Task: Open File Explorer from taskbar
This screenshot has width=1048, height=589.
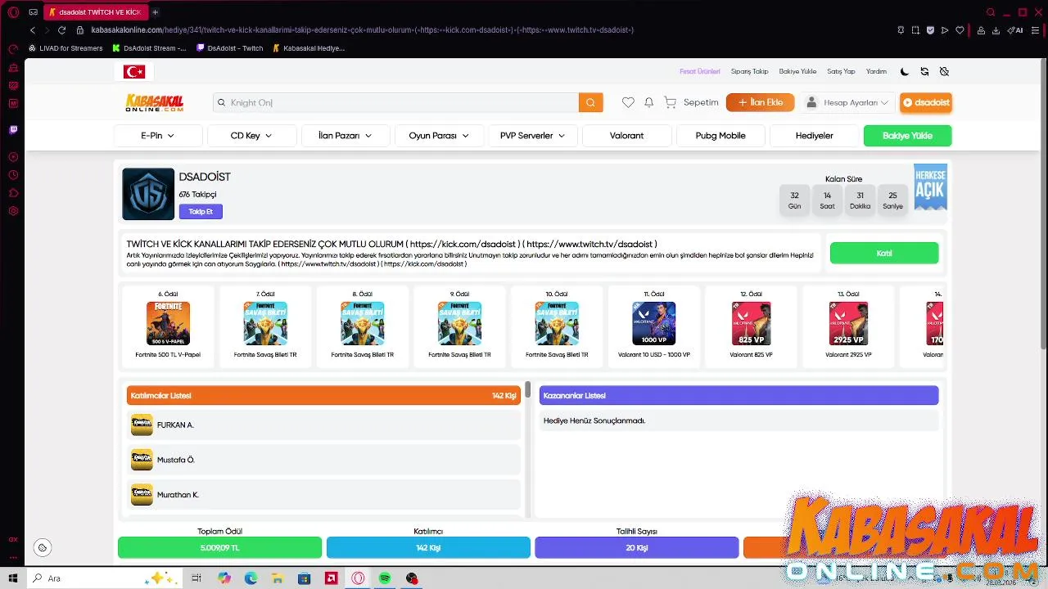Action: tap(278, 578)
